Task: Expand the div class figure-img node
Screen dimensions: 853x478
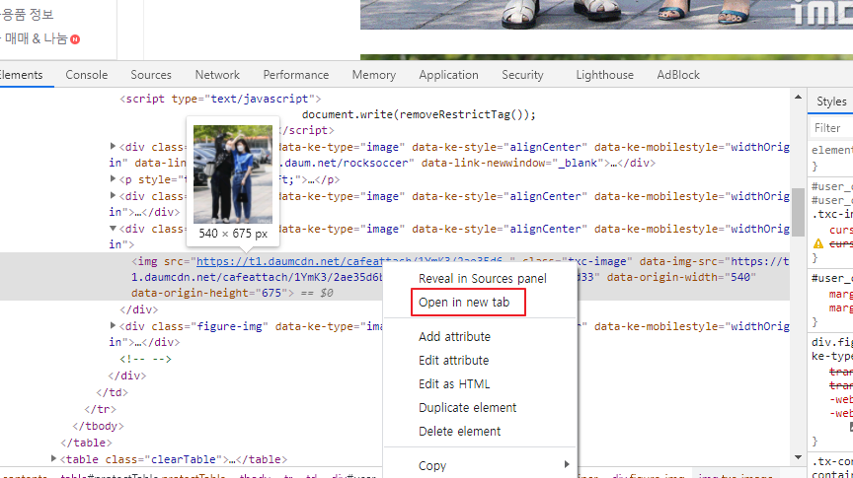Action: 113,325
